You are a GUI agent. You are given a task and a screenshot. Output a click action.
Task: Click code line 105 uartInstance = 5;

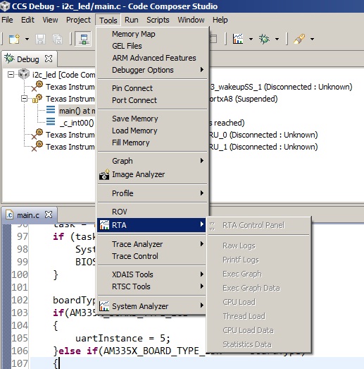point(123,339)
